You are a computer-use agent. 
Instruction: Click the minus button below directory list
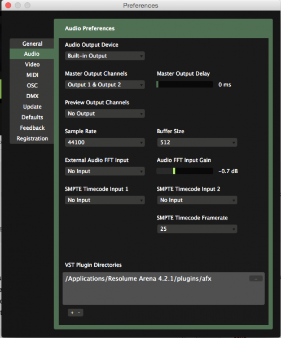tap(79, 313)
